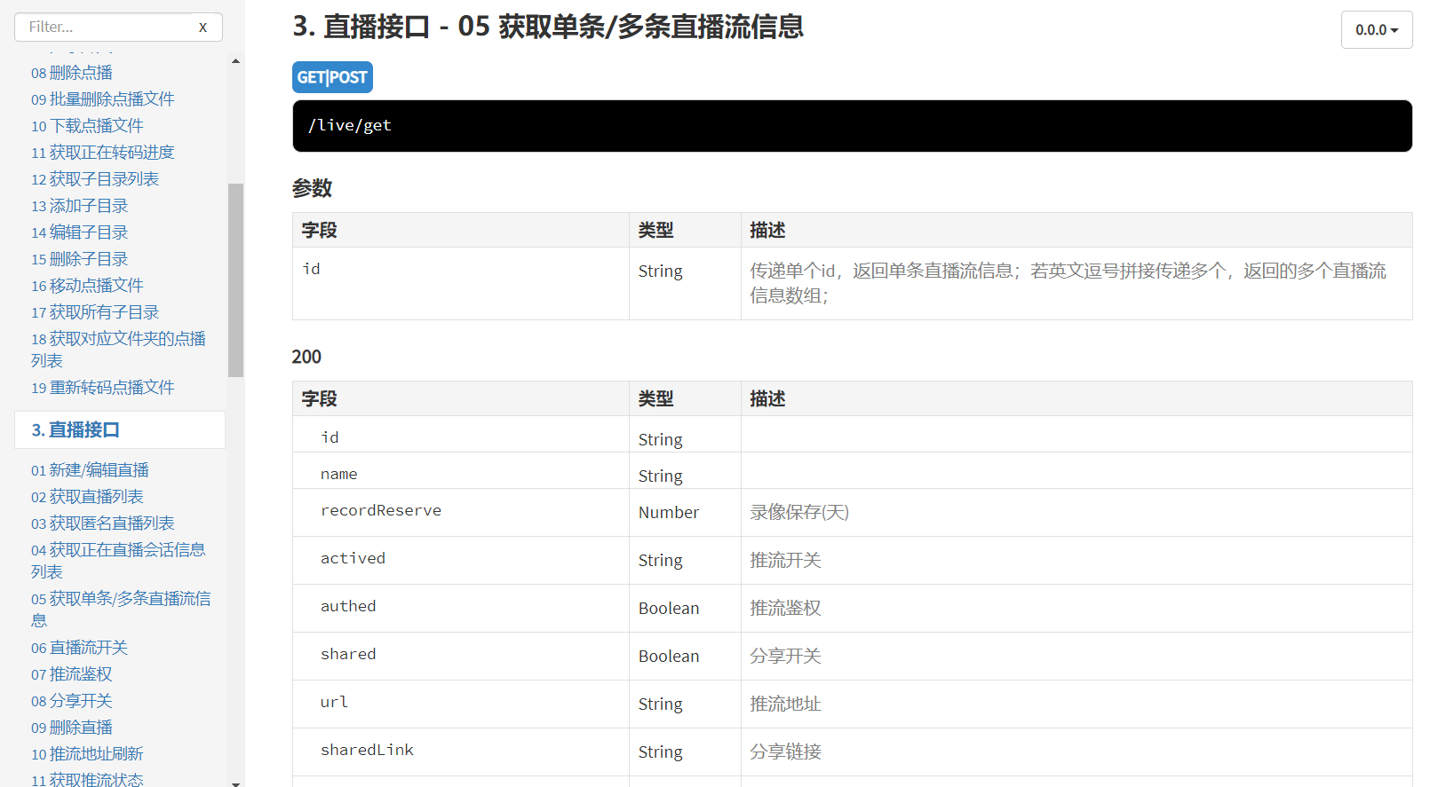The width and height of the screenshot is (1430, 787).
Task: Open 18 获取对应文件夹的点播列表
Action: pyautogui.click(x=118, y=350)
